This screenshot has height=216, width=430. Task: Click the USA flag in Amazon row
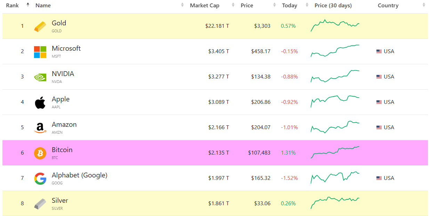379,127
